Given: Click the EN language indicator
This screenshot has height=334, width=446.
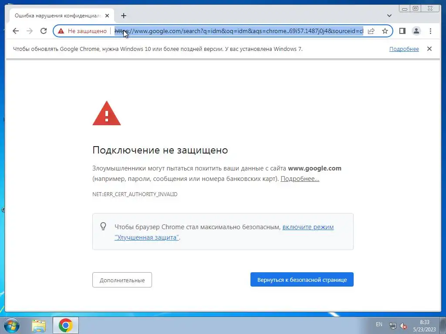Looking at the screenshot, I should coord(379,324).
